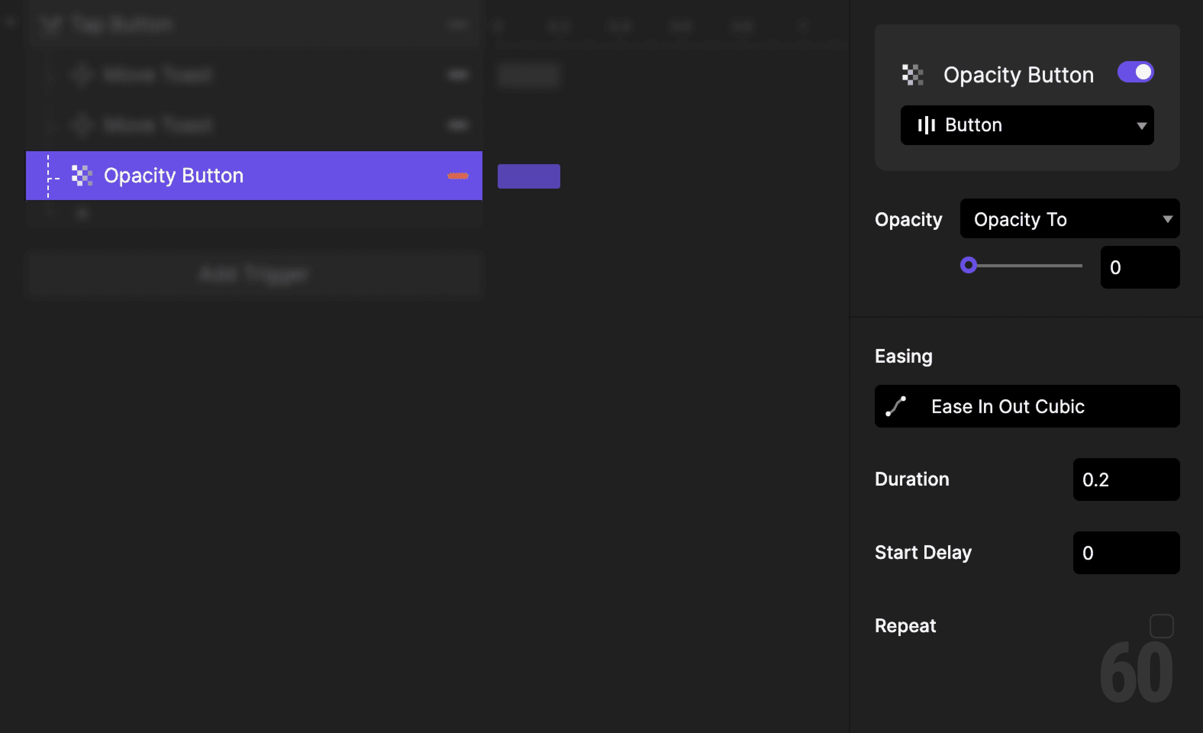
Task: Click the opacity slider handle
Action: pos(969,266)
